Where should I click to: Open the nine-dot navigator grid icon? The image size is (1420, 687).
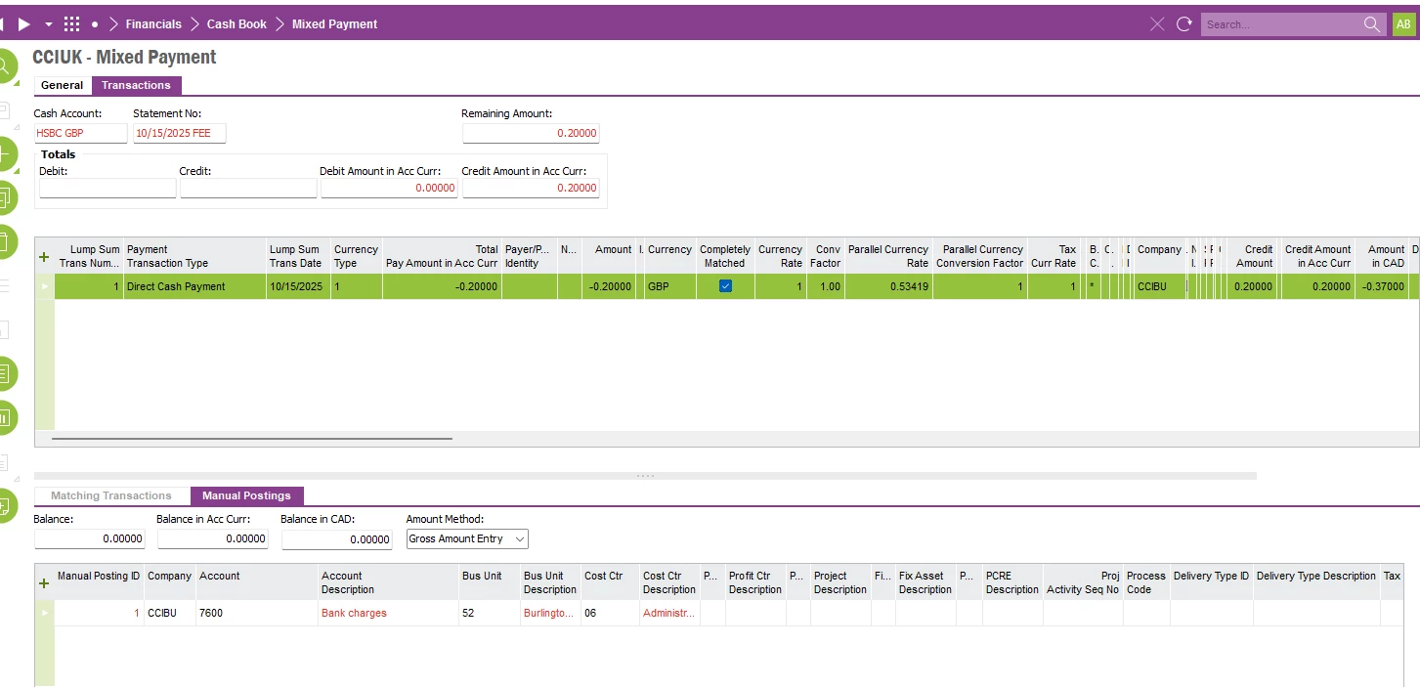pos(71,24)
